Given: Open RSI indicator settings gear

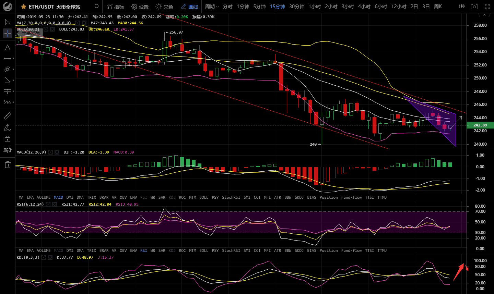Looking at the screenshot, I should tap(48, 204).
